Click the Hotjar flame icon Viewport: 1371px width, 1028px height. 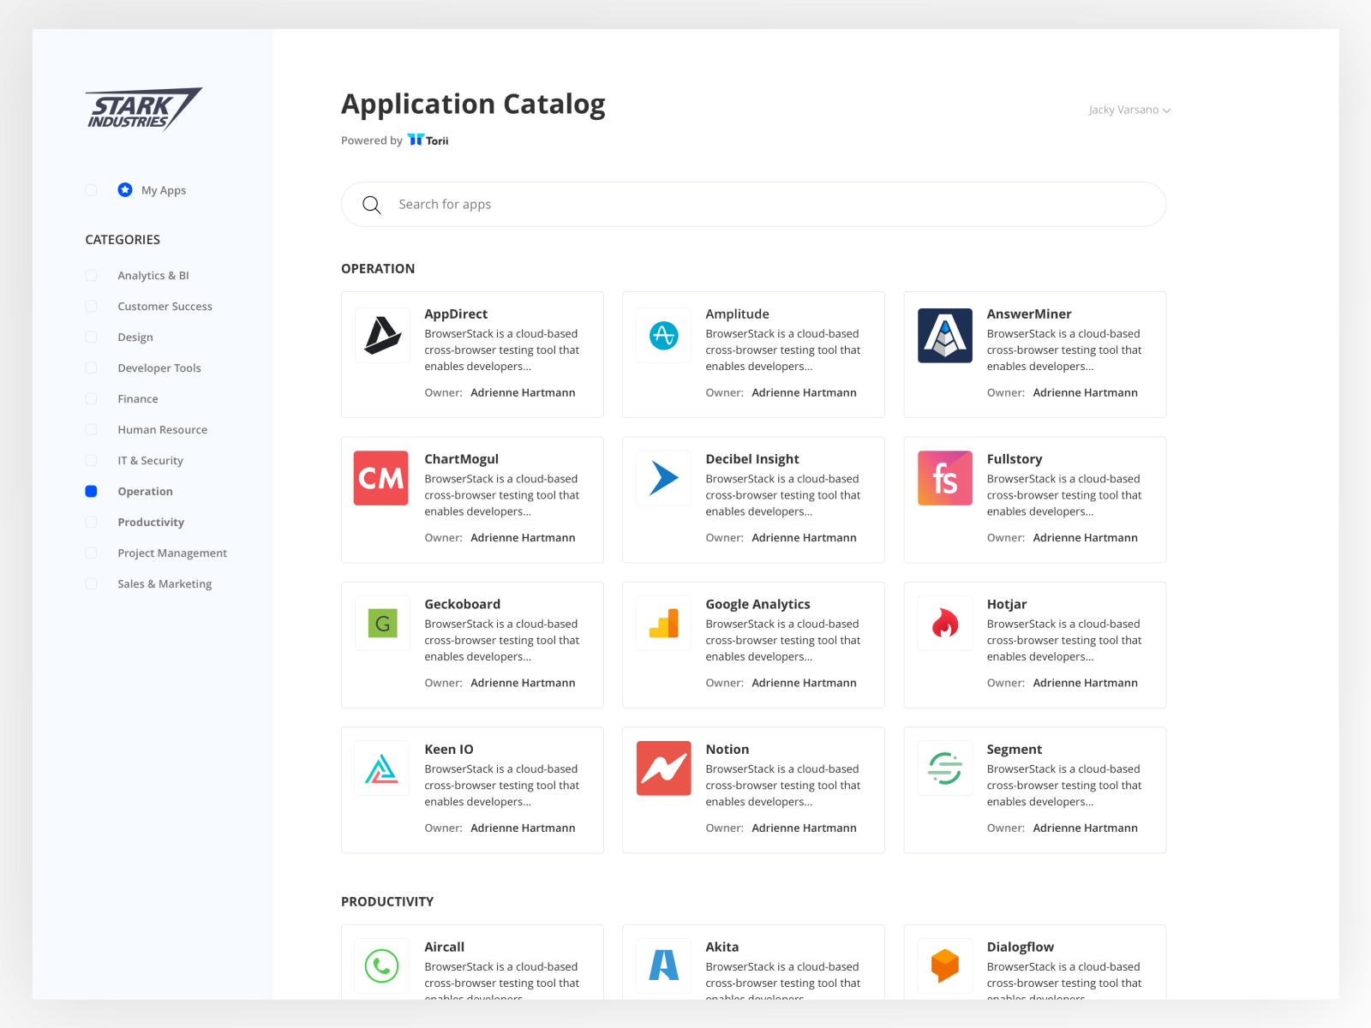coord(944,623)
